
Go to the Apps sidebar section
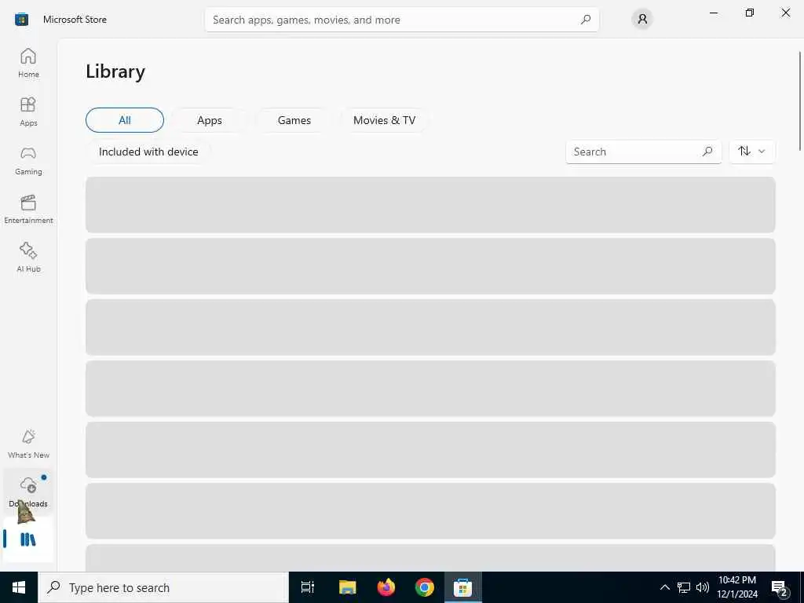pos(28,111)
